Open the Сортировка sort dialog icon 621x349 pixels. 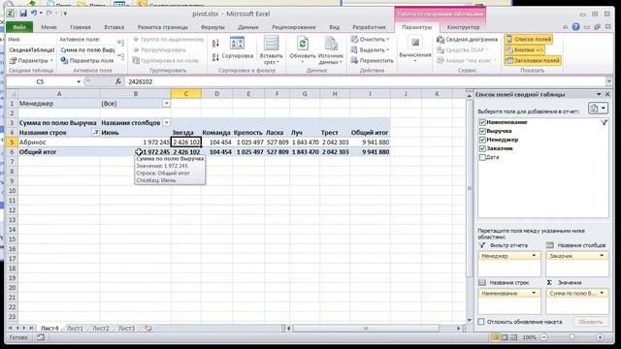coord(237,44)
